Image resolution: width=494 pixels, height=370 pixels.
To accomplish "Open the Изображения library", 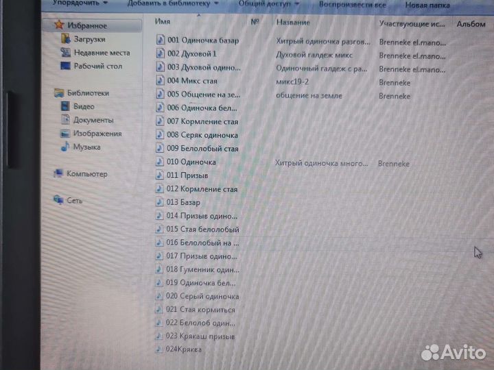I will [x=97, y=134].
